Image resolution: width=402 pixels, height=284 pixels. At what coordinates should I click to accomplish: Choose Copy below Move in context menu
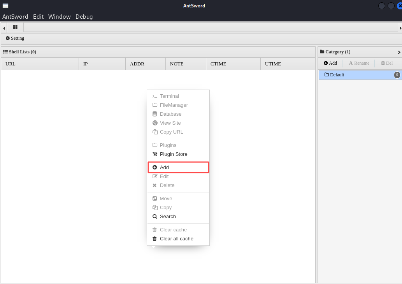click(178, 208)
